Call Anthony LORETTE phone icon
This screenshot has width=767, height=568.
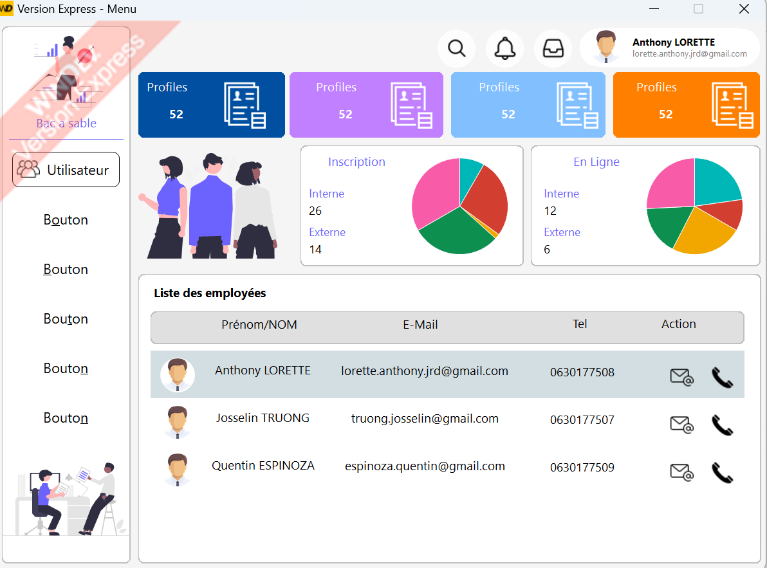[722, 378]
